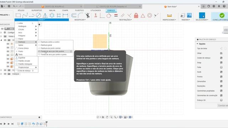Apply the concentric constraint icon
Screen dimensions: 228x128
pyautogui.click(x=150, y=15)
